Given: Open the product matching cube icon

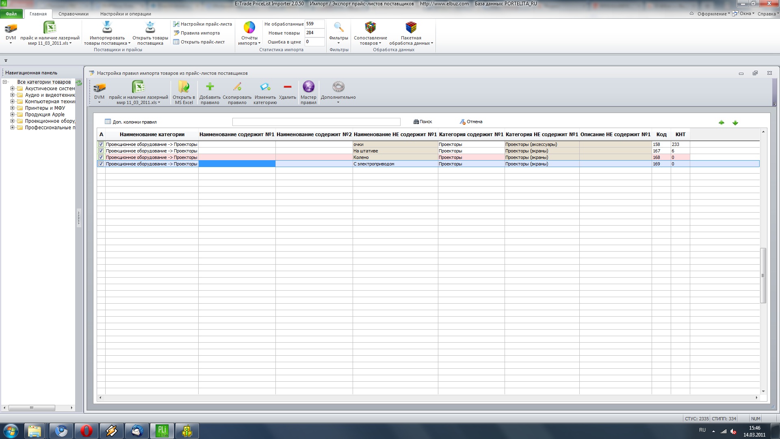Looking at the screenshot, I should pos(370,28).
